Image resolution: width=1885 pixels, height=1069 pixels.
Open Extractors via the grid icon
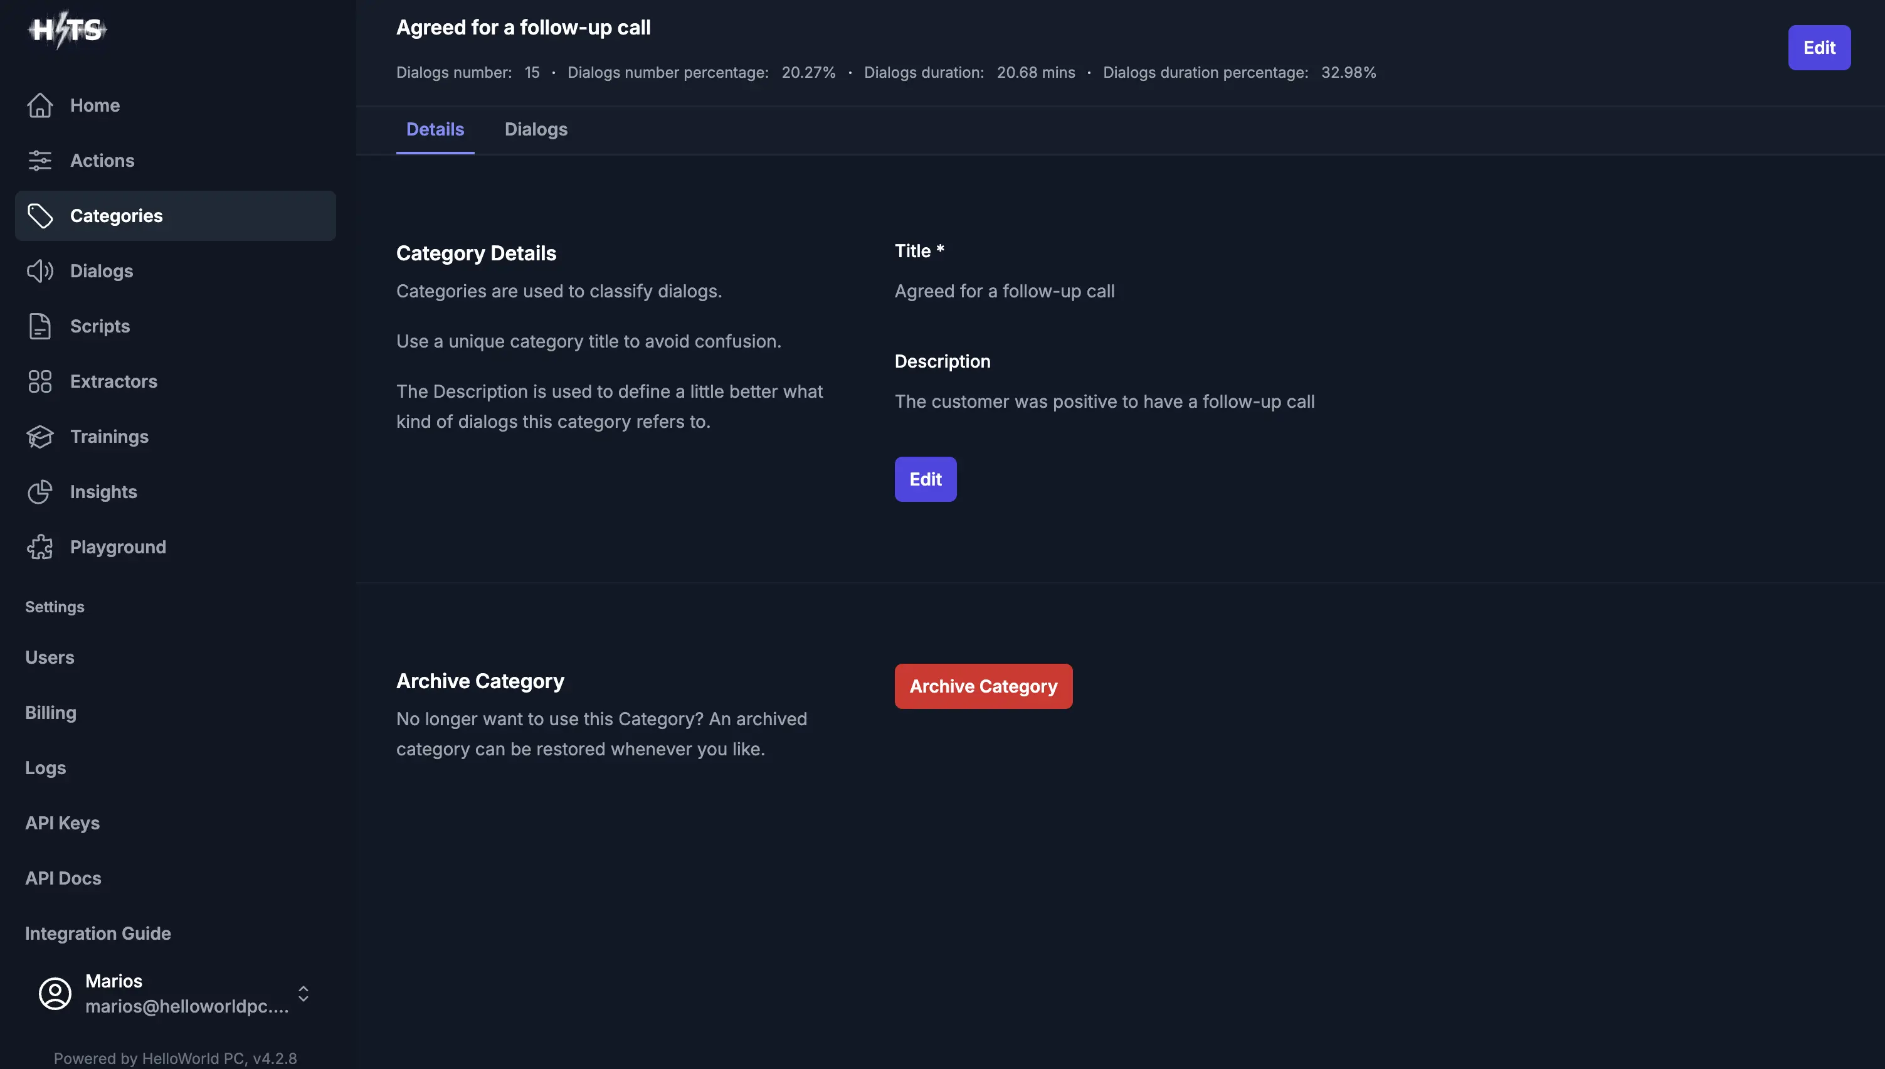pyautogui.click(x=40, y=382)
